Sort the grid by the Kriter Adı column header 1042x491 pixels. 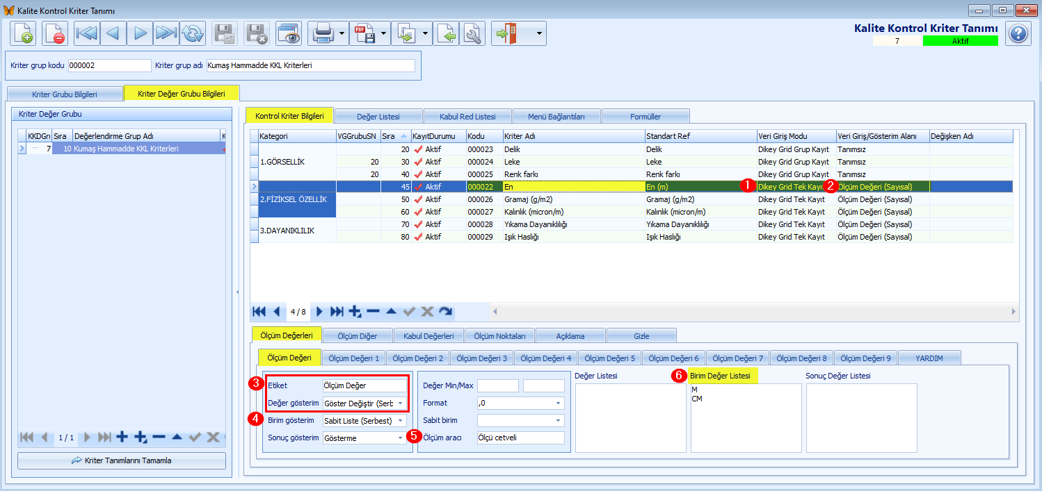[574, 136]
